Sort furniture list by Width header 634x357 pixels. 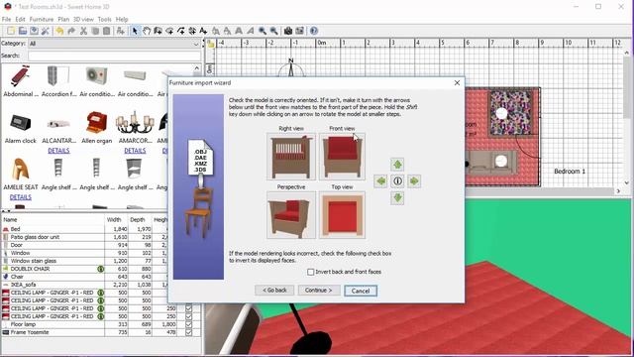[x=117, y=220]
